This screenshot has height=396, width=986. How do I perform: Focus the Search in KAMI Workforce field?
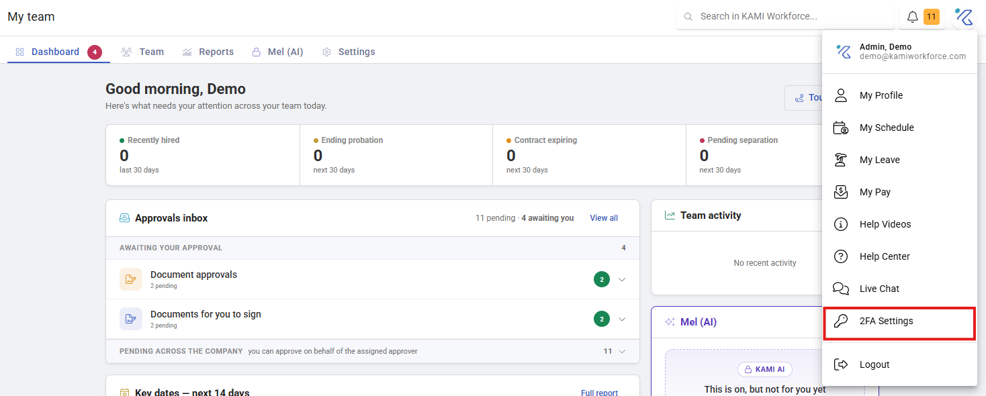[785, 17]
